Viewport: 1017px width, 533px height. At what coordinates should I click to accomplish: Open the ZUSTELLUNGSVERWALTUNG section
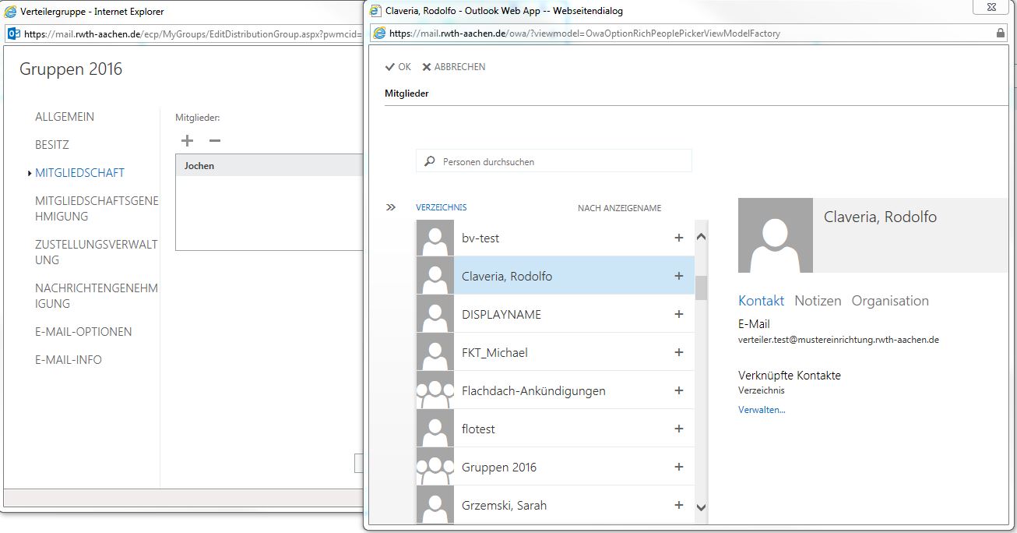(x=96, y=252)
